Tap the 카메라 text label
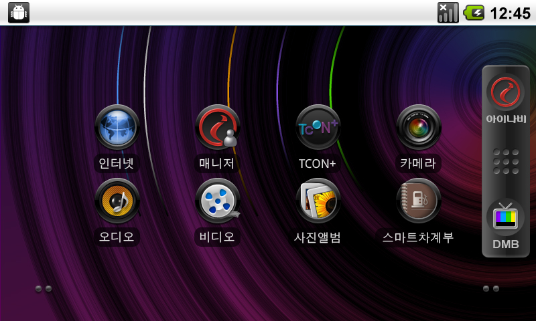The height and width of the screenshot is (321, 536). click(x=418, y=163)
